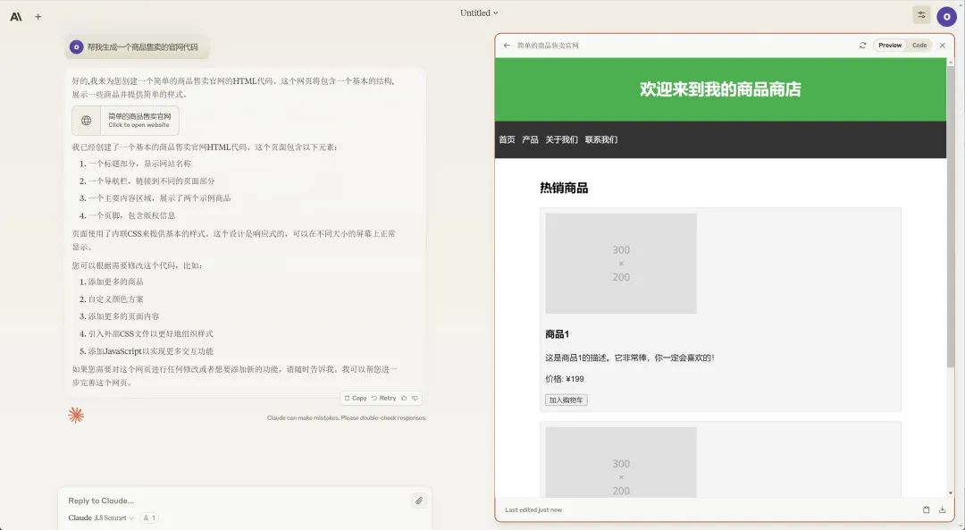965x530 pixels.
Task: Give thumbs up to the response
Action: pos(404,399)
